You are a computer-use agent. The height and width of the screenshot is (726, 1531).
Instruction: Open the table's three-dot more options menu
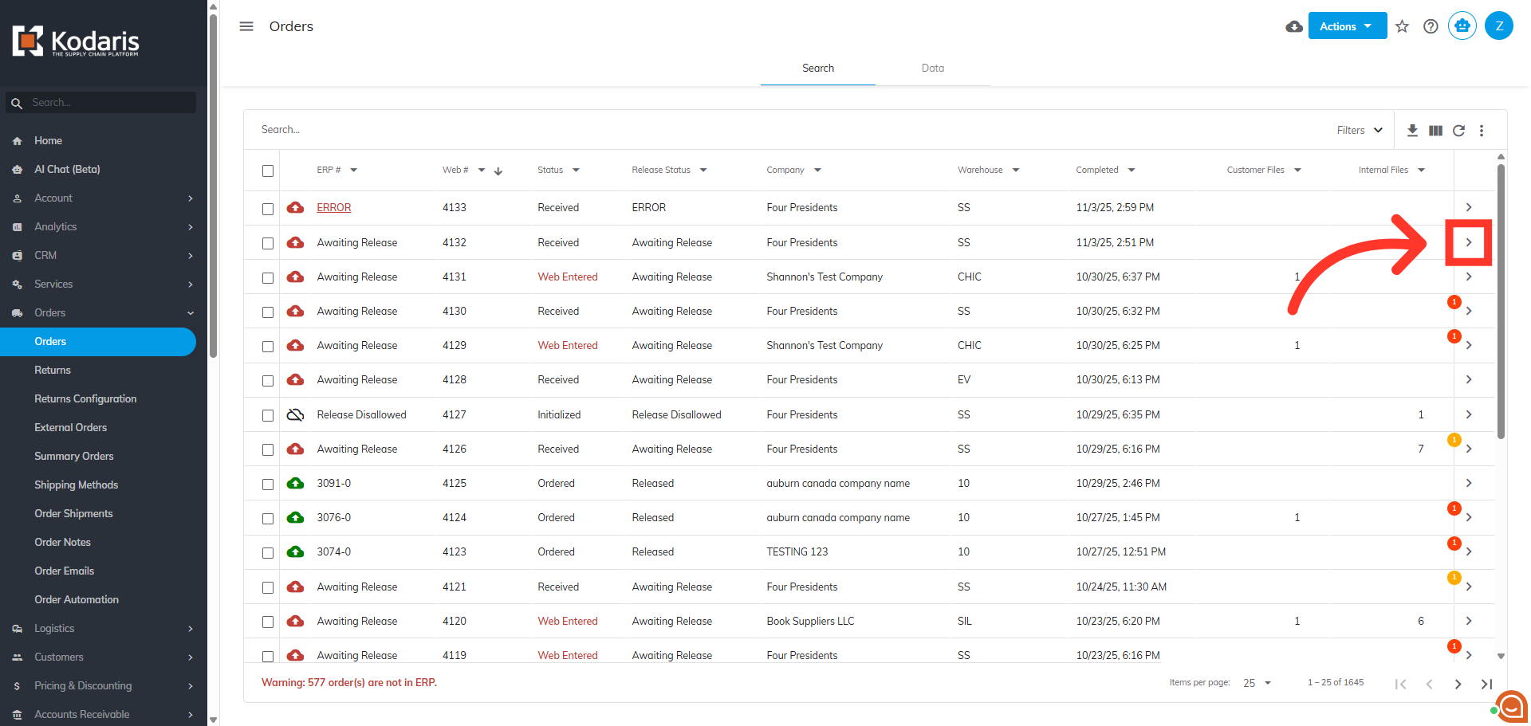pos(1482,130)
